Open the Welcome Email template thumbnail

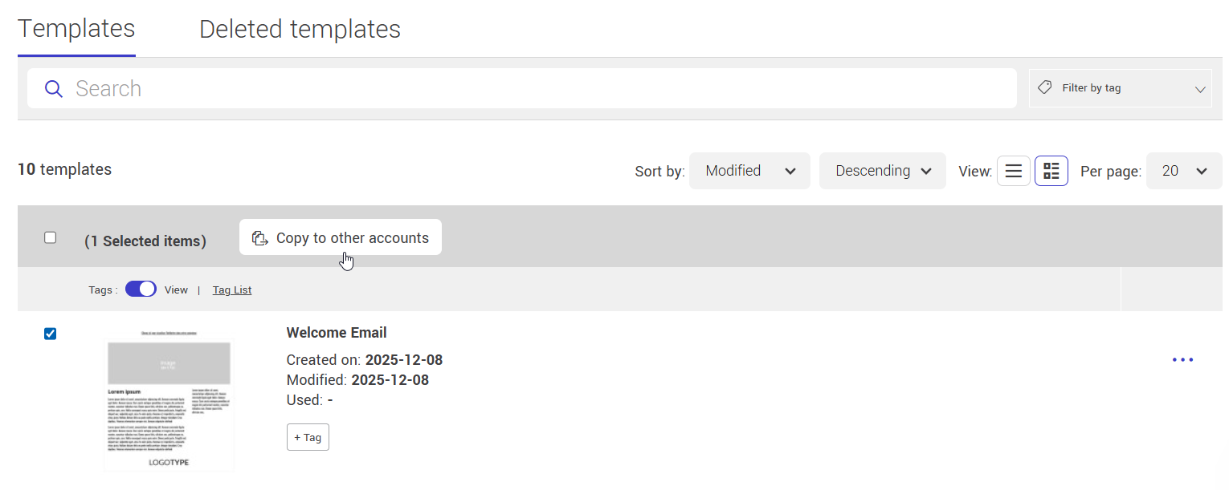[x=169, y=399]
